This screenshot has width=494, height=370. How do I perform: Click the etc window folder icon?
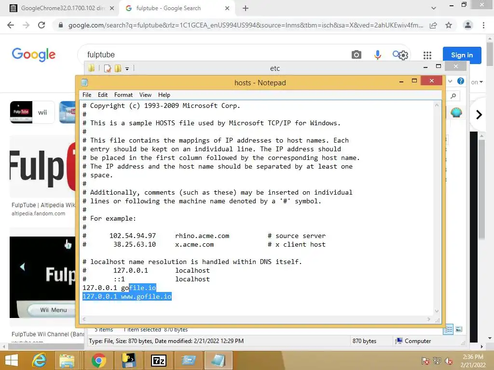click(x=91, y=68)
